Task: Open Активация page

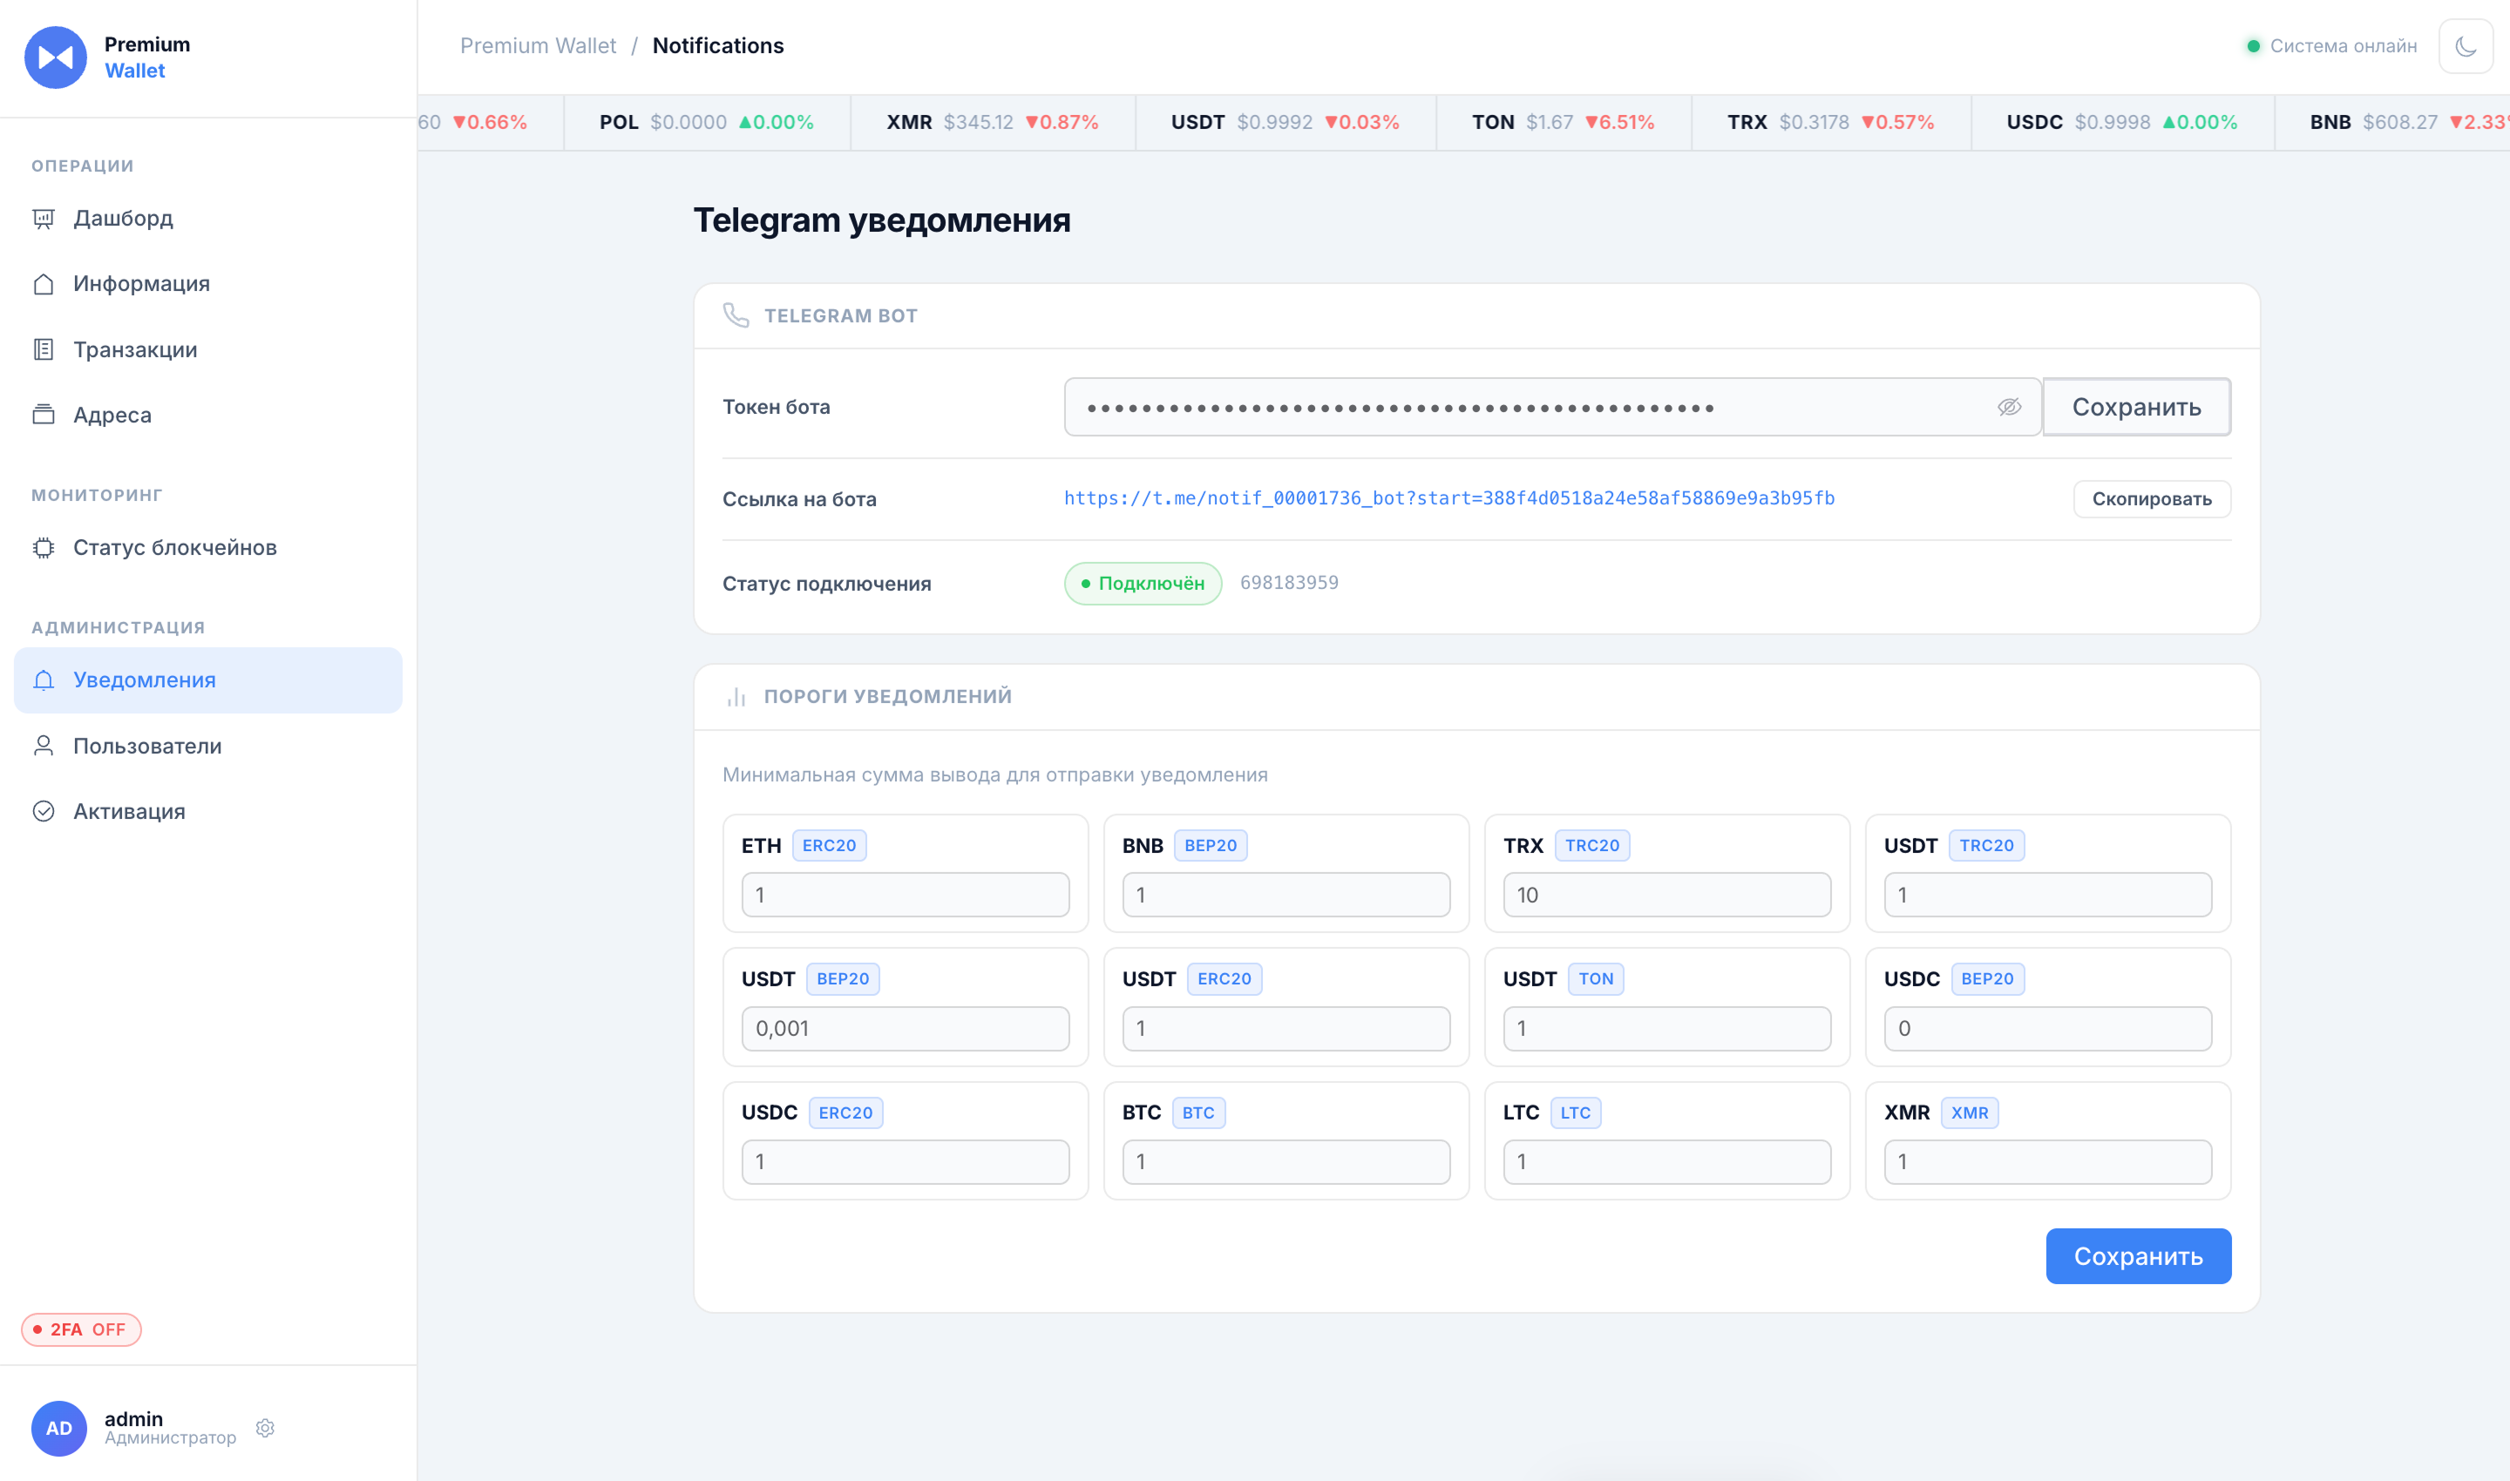Action: (x=207, y=811)
